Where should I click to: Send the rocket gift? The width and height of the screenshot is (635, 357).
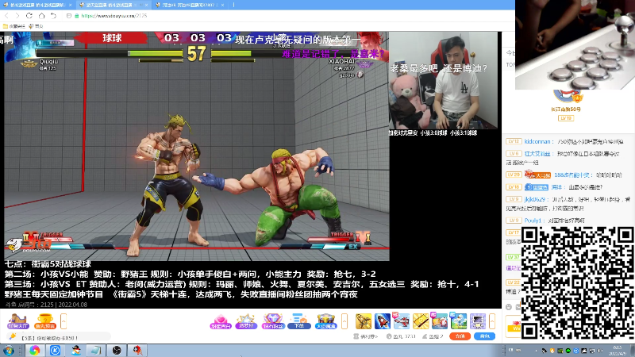(x=383, y=321)
